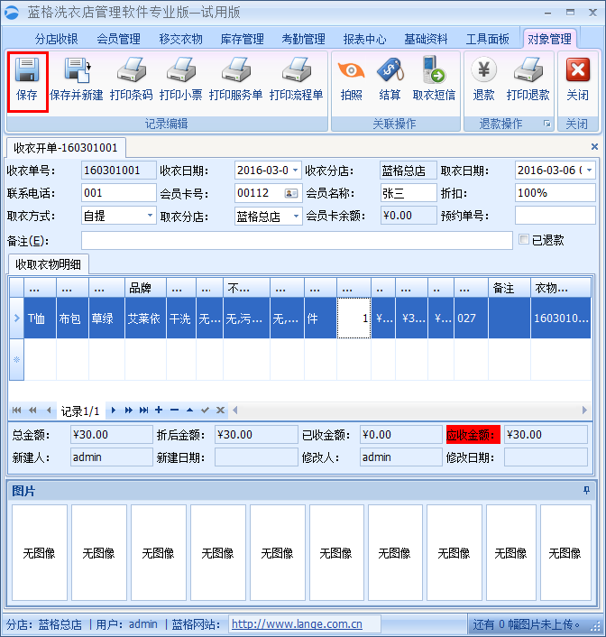This screenshot has width=606, height=637.
Task: Toggle the 已退款 checkbox
Action: click(524, 239)
